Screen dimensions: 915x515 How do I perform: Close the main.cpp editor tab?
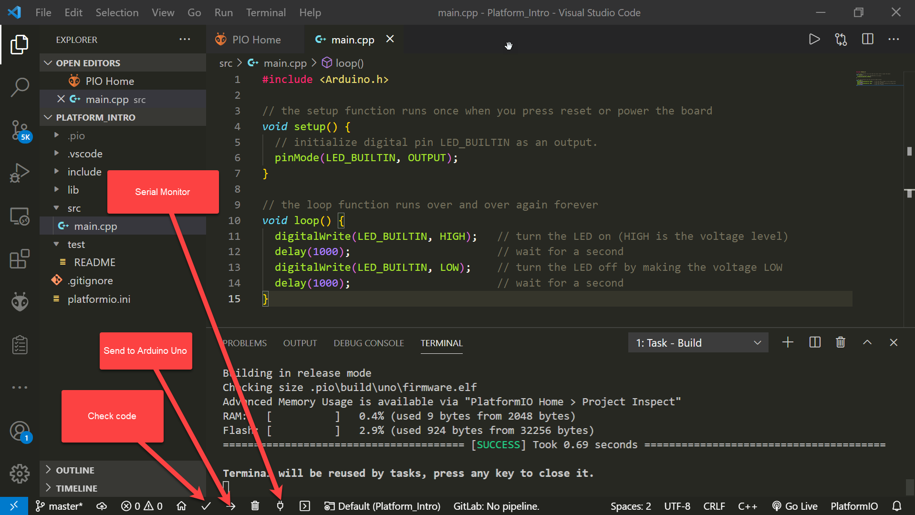pyautogui.click(x=390, y=39)
